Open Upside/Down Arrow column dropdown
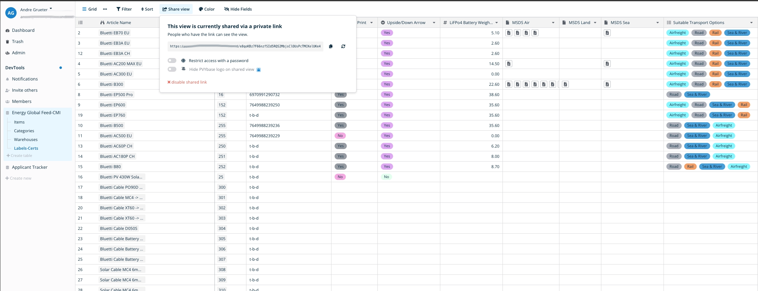The height and width of the screenshot is (291, 758). [x=434, y=22]
